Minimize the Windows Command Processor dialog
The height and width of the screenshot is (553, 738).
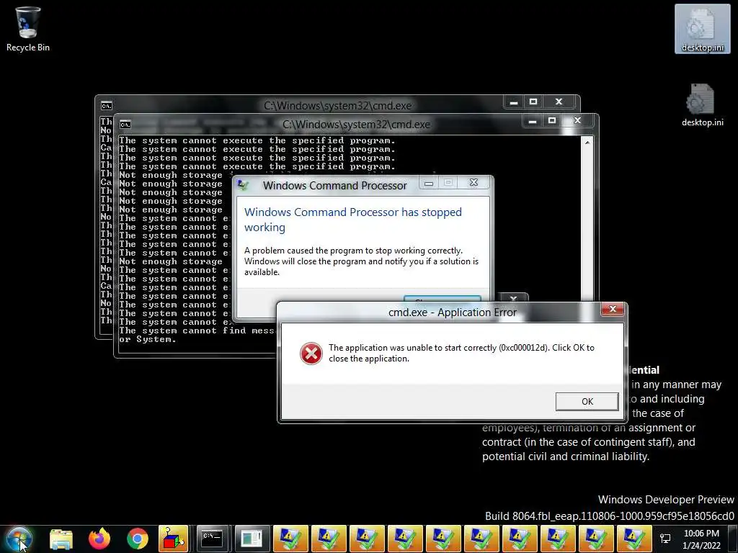(x=429, y=183)
